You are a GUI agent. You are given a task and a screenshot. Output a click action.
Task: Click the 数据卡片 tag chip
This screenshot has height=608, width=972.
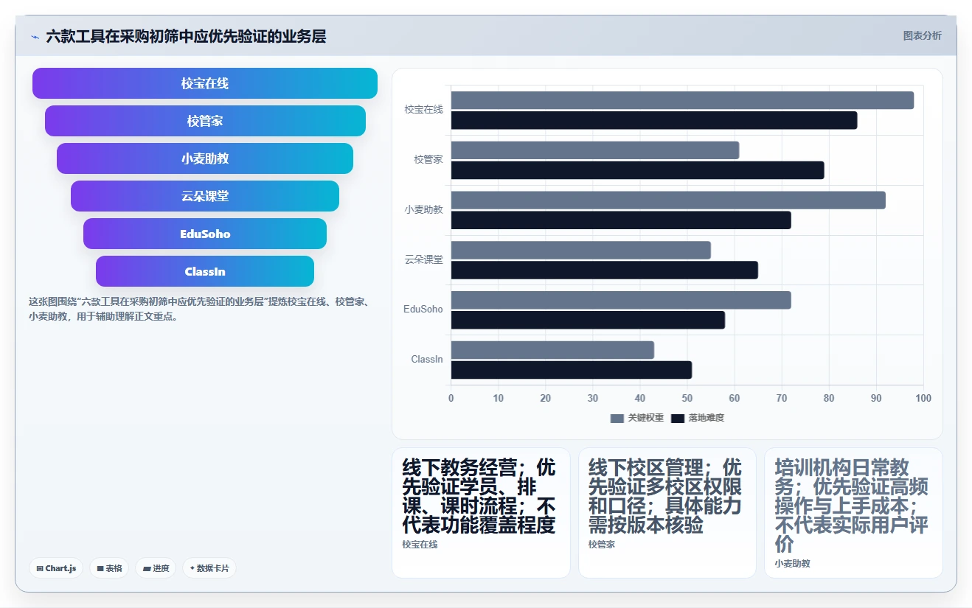(209, 568)
